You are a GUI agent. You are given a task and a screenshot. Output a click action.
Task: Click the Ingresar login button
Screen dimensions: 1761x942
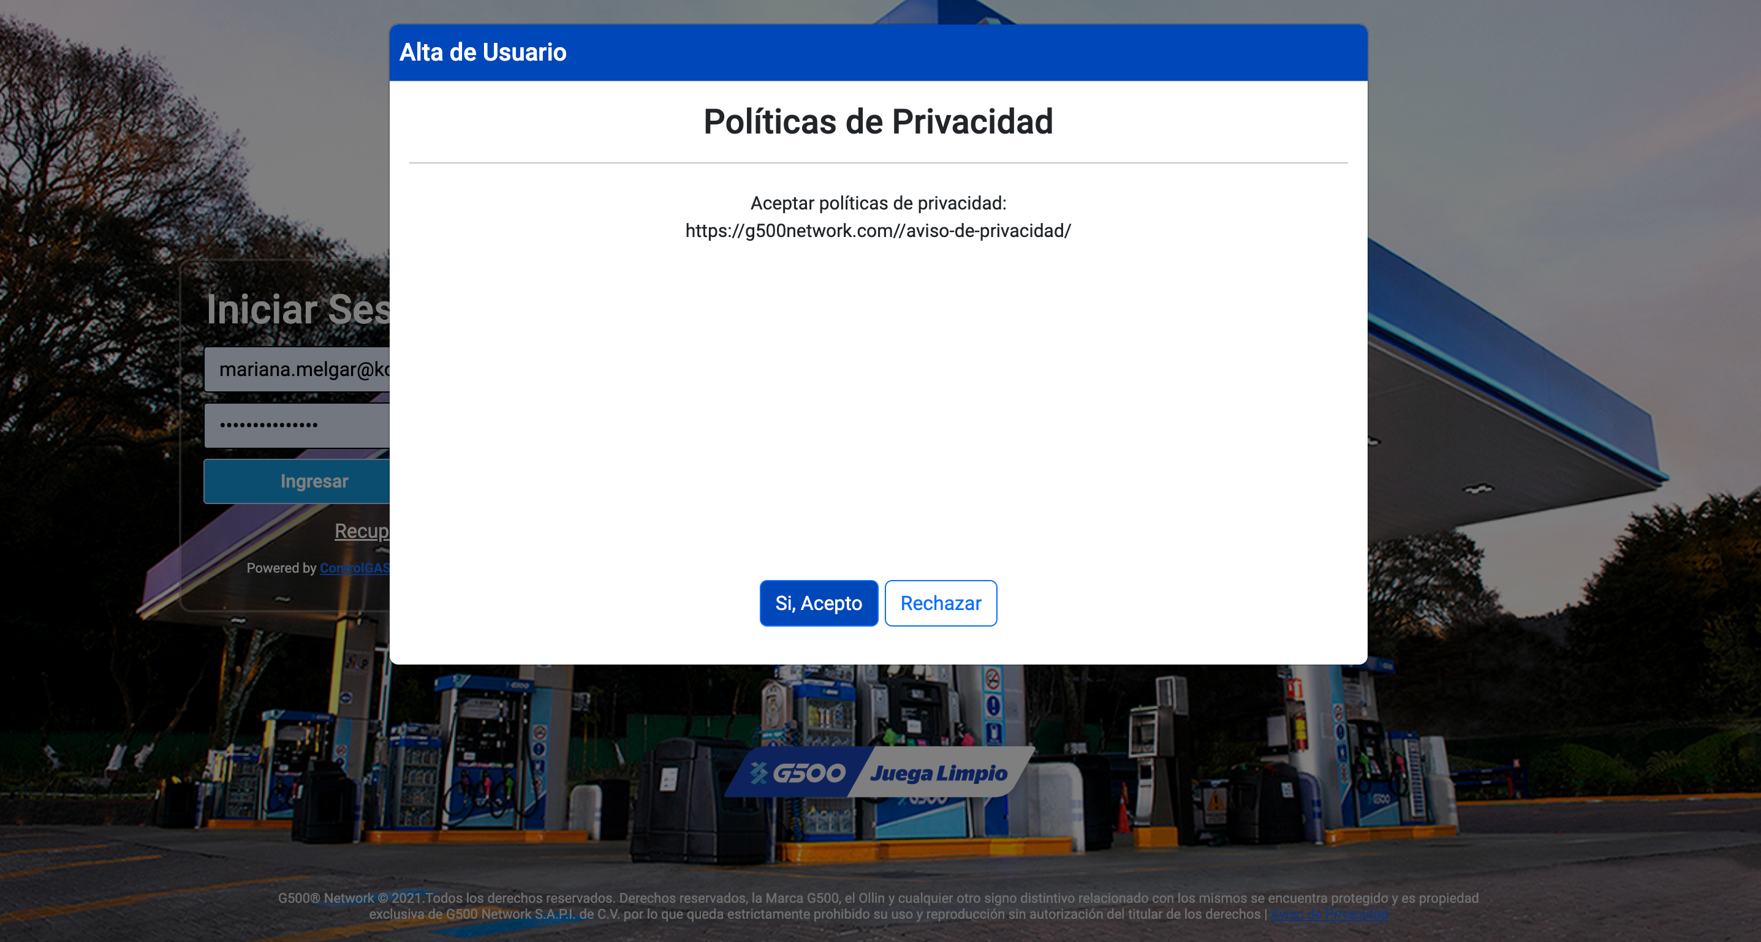point(297,481)
